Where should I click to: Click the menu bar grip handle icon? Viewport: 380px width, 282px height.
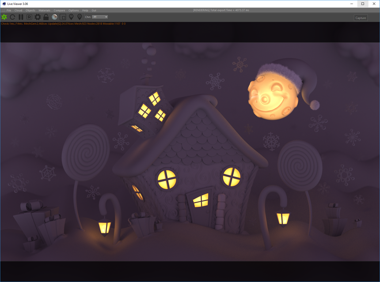[3, 11]
